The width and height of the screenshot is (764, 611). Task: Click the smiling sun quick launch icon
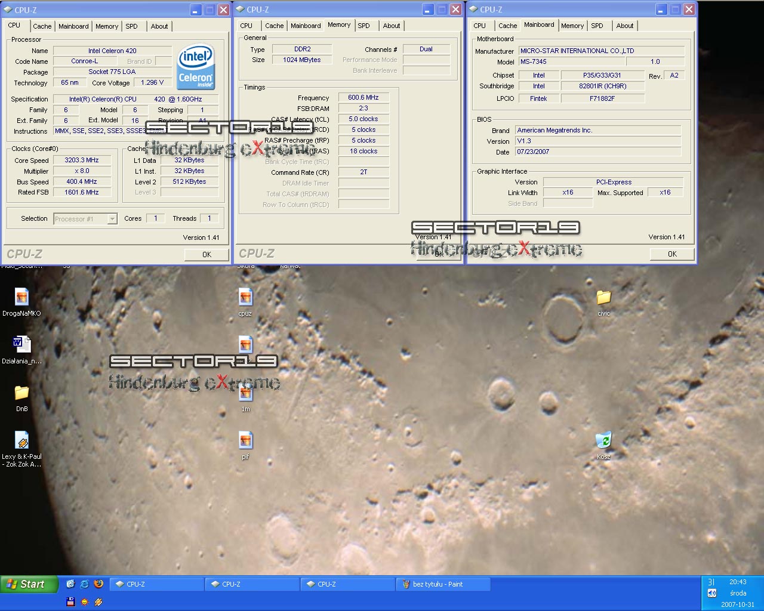pyautogui.click(x=84, y=601)
